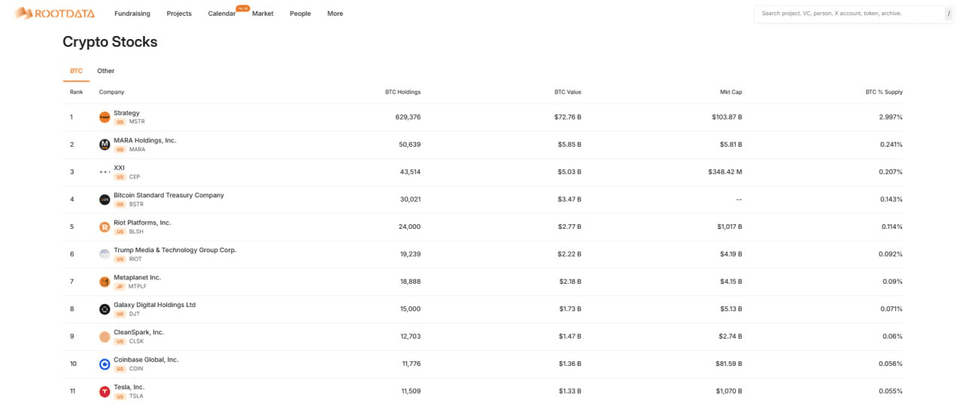Click the BTC Value column header
Viewport: 963px width, 405px height.
(x=568, y=92)
